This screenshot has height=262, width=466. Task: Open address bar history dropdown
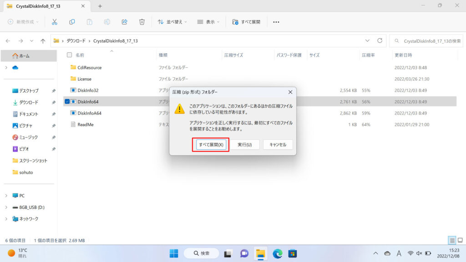[x=367, y=40]
